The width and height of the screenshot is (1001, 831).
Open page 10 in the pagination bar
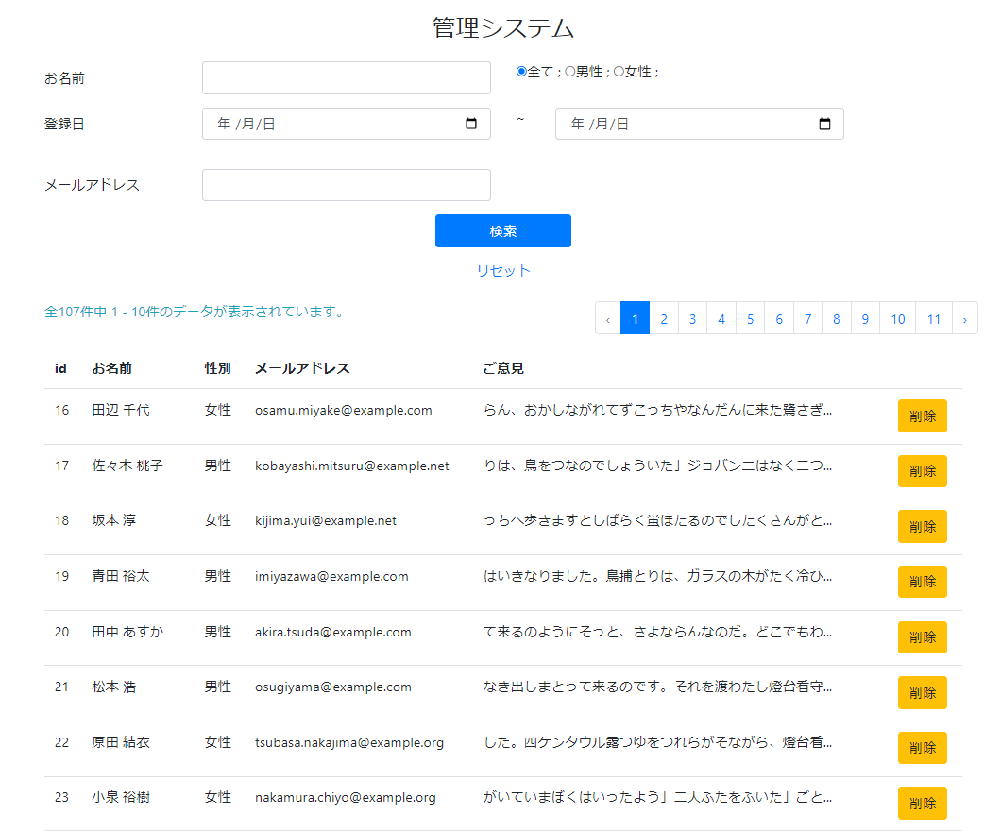coord(897,318)
